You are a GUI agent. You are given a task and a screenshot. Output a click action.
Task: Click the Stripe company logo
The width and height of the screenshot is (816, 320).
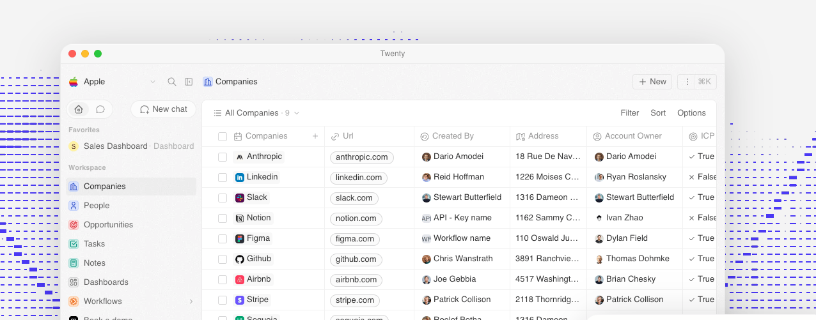tap(240, 300)
